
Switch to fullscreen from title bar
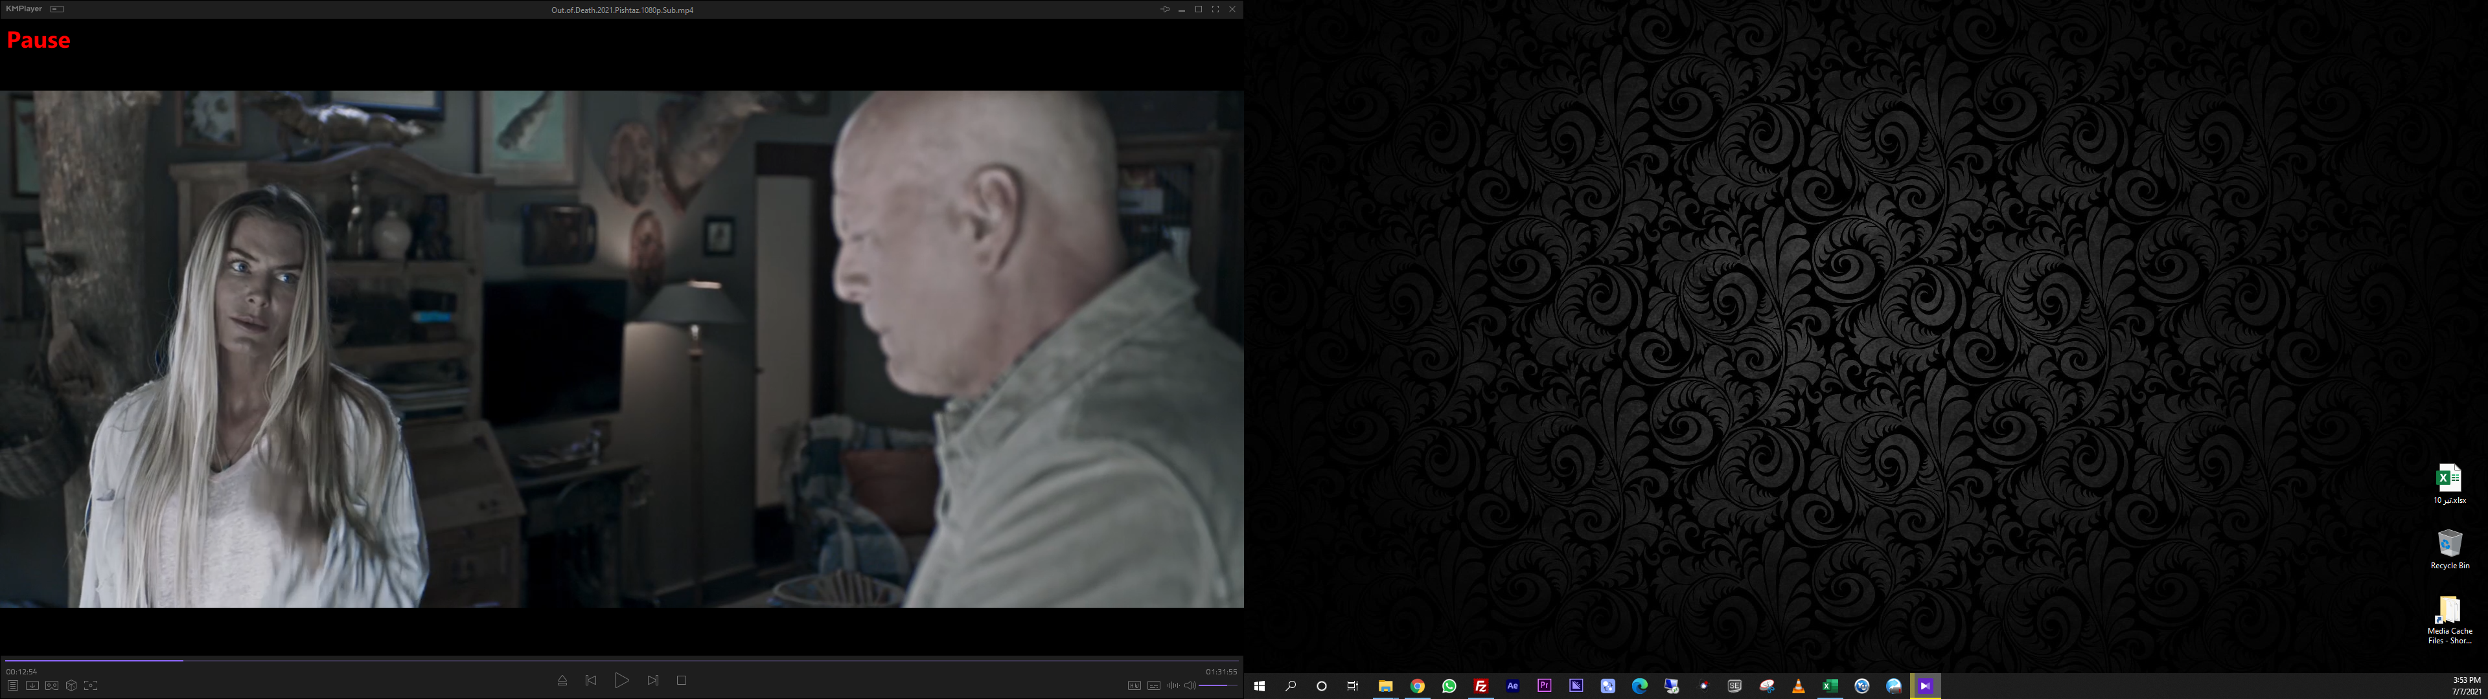[x=1215, y=10]
